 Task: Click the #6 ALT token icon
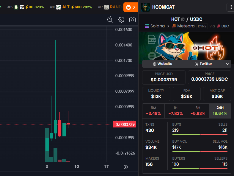59,7
